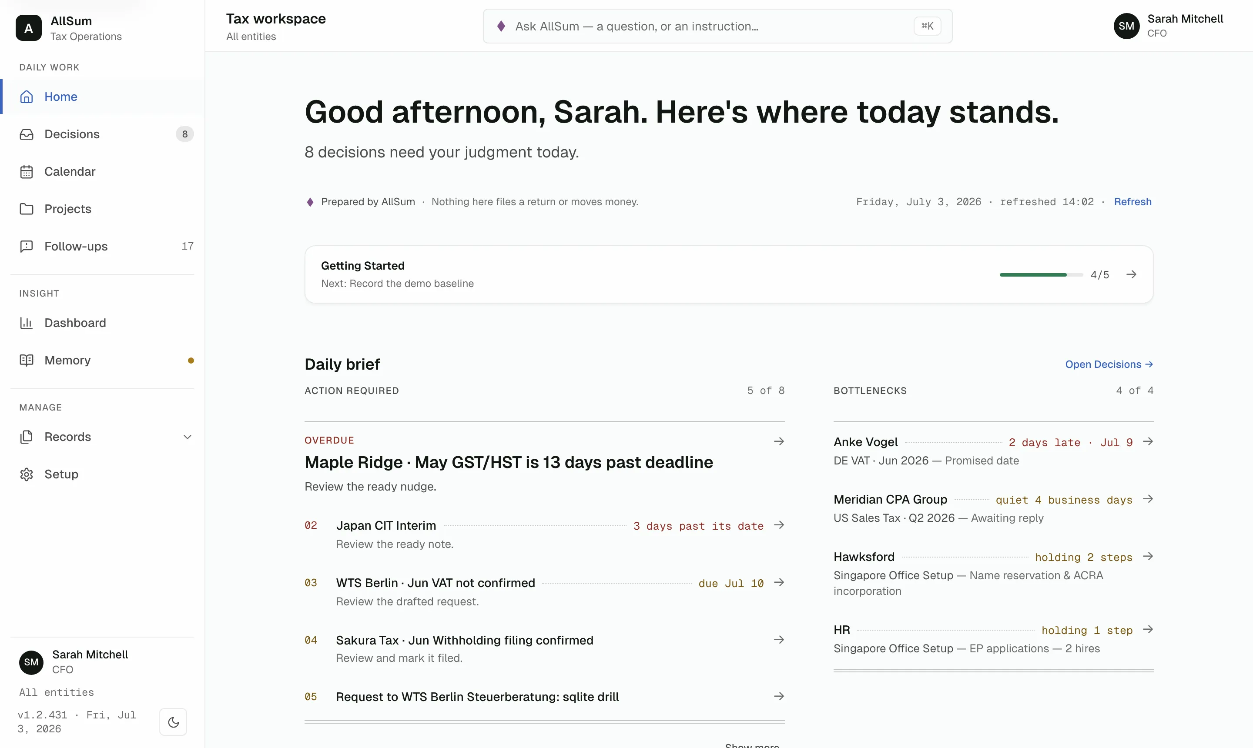Click the Memory orange notification dot
The image size is (1253, 748).
tap(191, 361)
